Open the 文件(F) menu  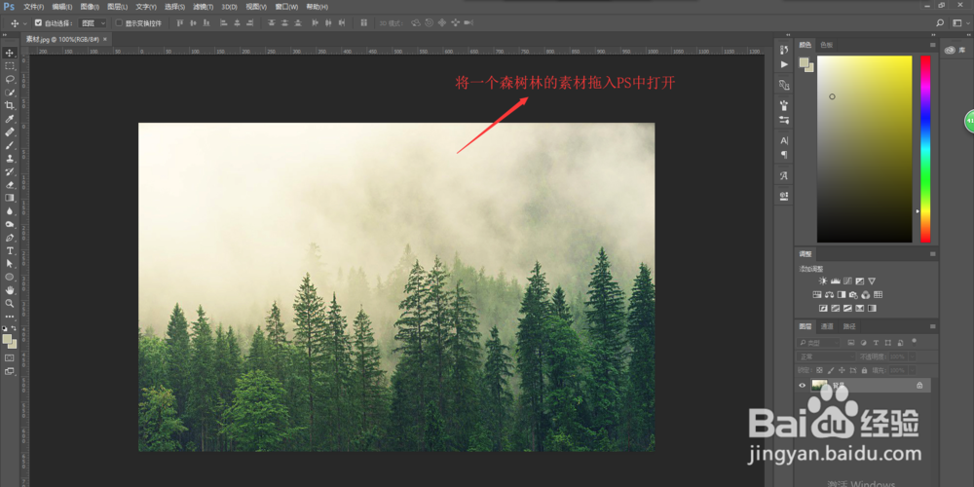click(x=33, y=7)
